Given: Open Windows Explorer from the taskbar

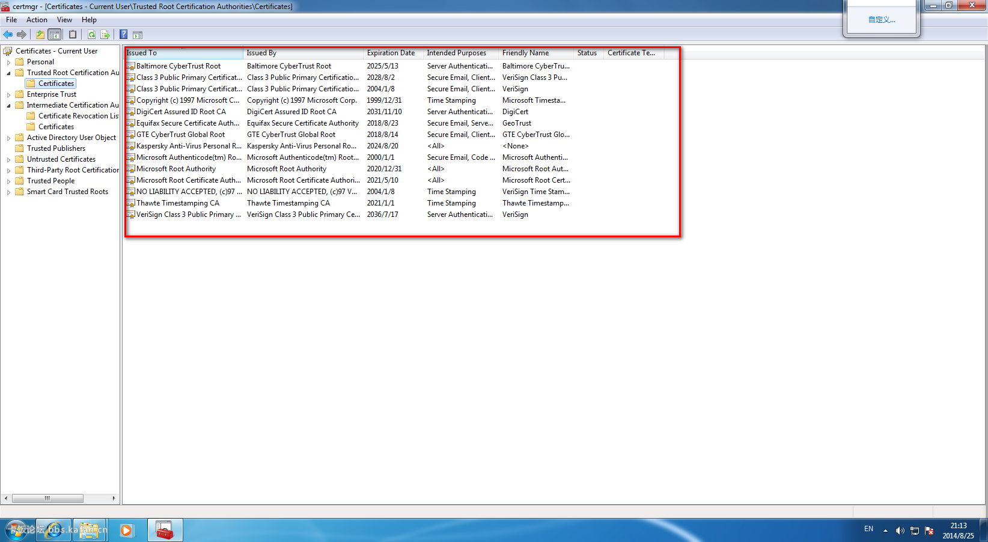Looking at the screenshot, I should coord(90,530).
